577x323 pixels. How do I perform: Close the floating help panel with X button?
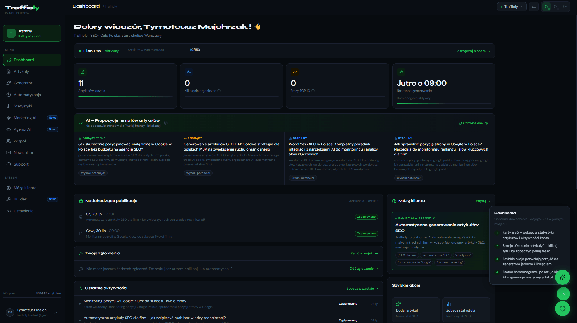pos(563,294)
